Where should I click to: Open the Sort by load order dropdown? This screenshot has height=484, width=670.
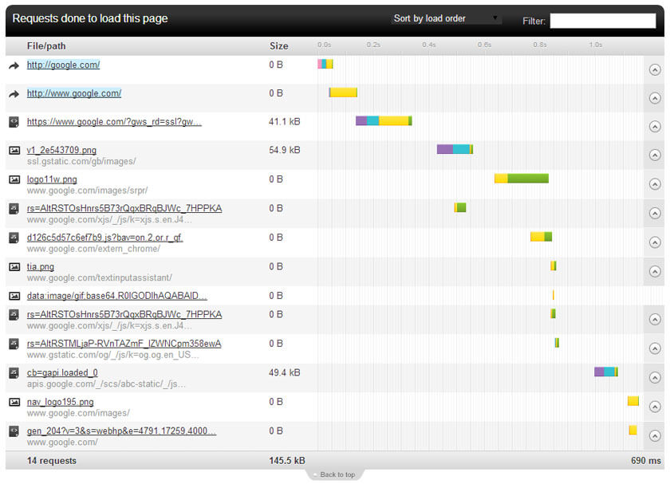[446, 18]
